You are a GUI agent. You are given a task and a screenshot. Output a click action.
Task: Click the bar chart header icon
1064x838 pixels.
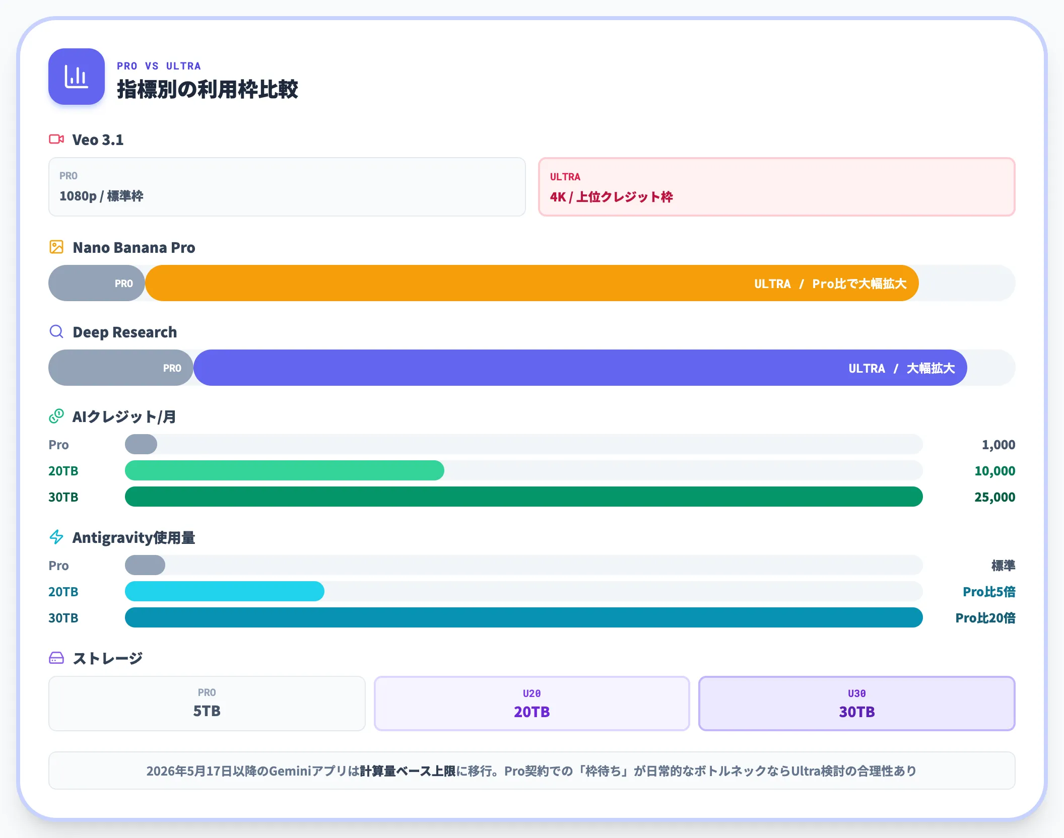pyautogui.click(x=77, y=77)
